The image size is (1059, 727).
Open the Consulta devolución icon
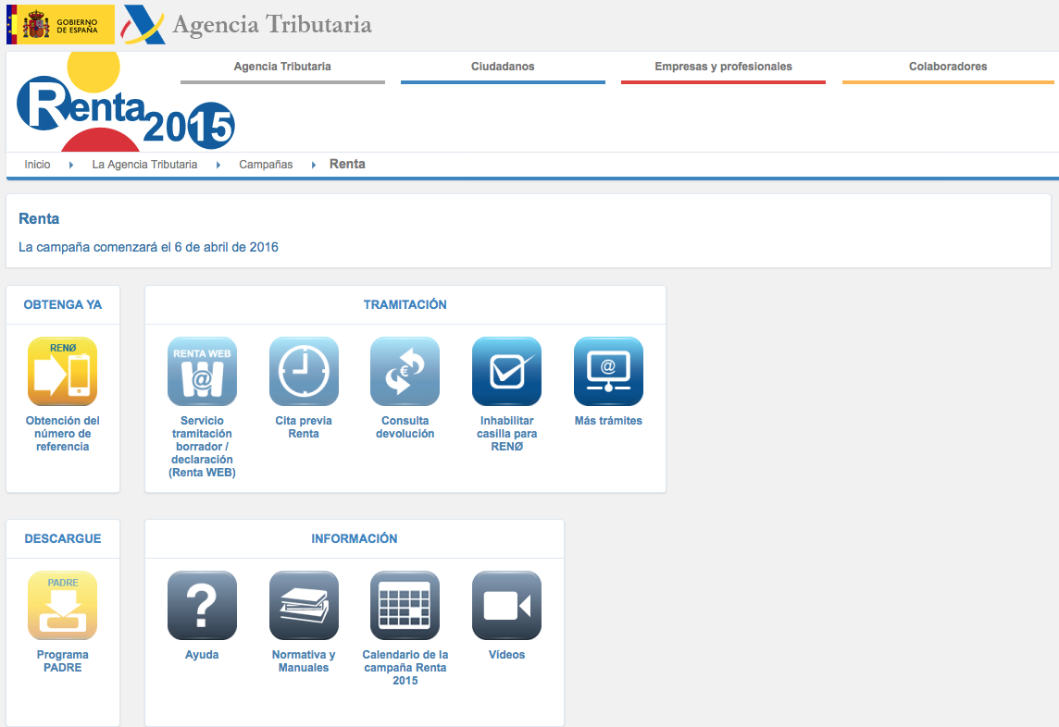[x=405, y=372]
